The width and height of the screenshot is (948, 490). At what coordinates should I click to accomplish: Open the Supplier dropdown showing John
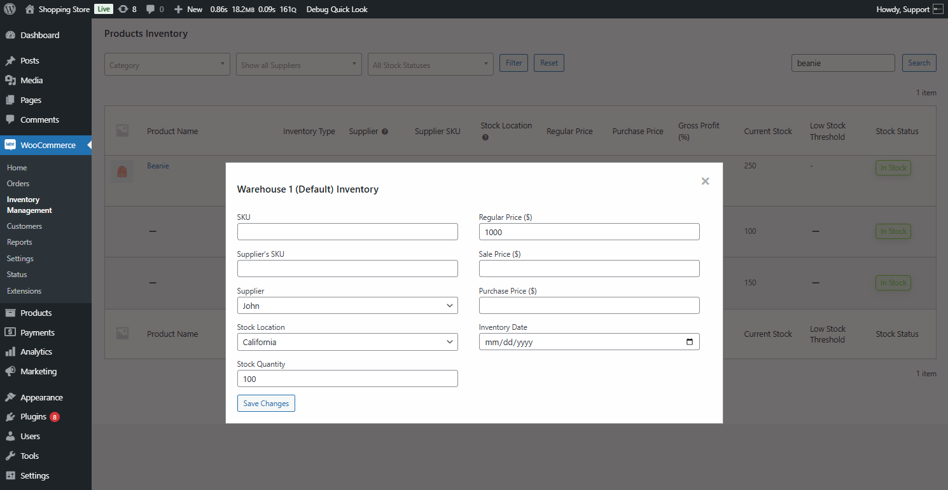tap(347, 306)
